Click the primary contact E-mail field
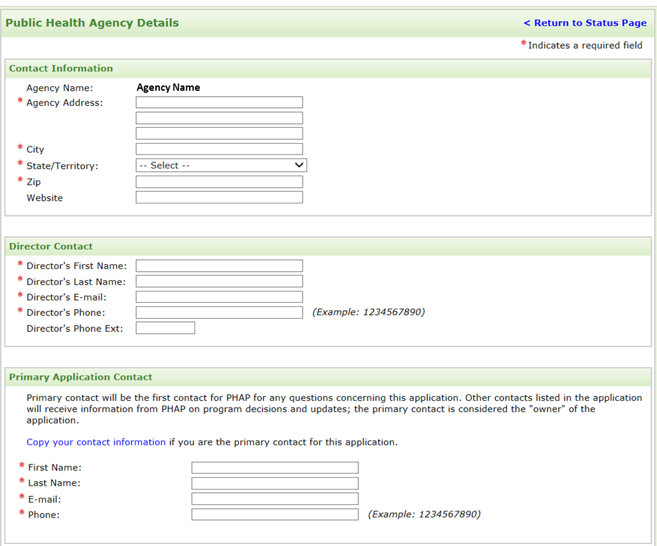Screen dimensions: 657x546 coord(275,499)
